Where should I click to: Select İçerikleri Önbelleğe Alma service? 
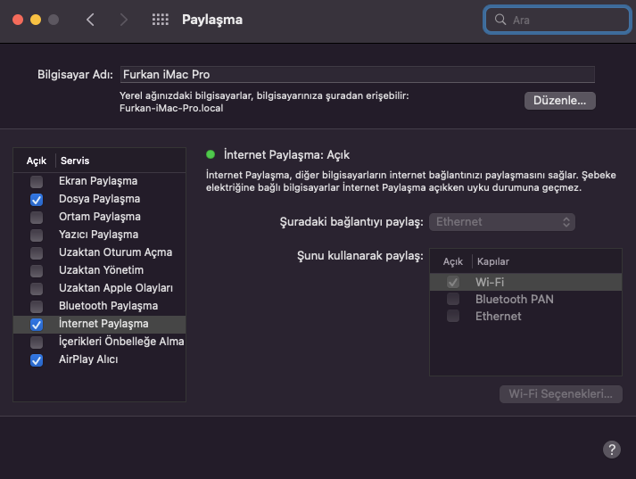click(x=109, y=342)
